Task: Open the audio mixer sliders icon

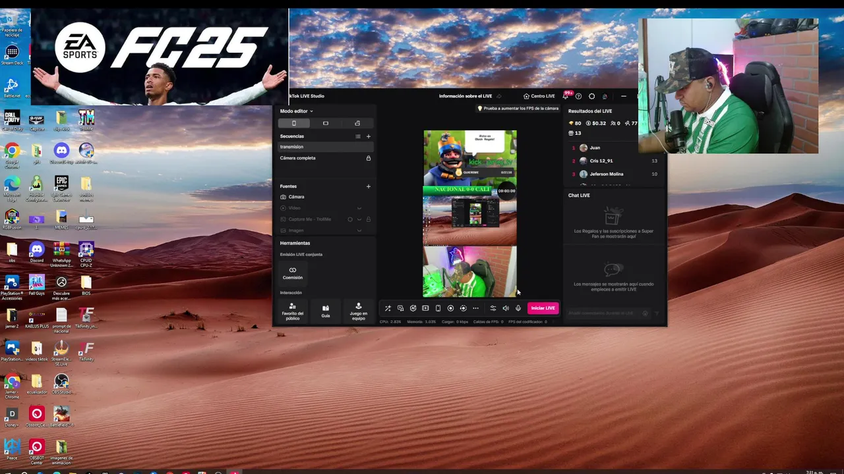Action: click(493, 308)
